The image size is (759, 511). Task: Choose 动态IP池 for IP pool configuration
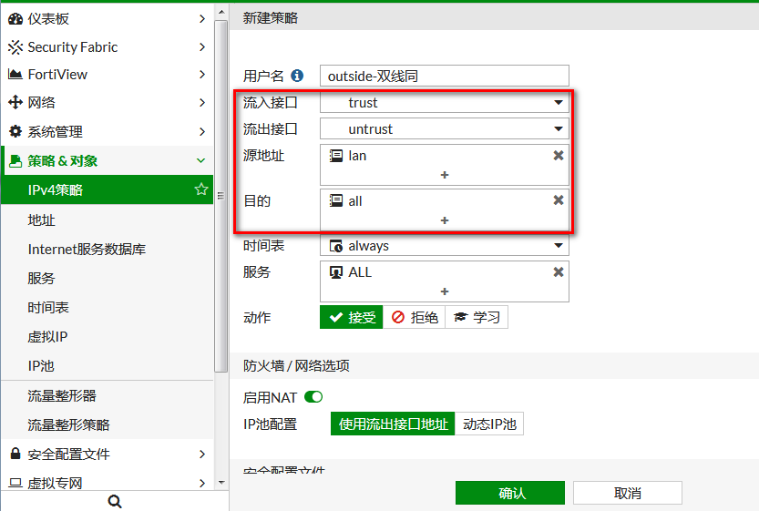(488, 424)
